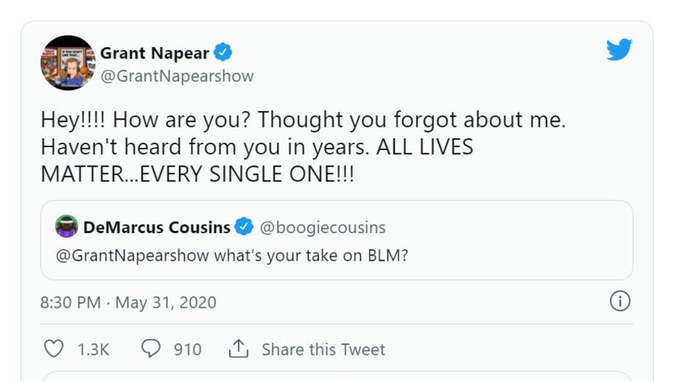
Task: Like the tweet with heart icon
Action: [x=54, y=349]
